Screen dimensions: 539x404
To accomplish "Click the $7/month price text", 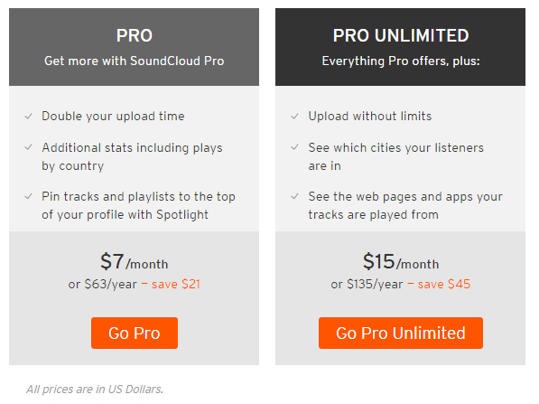I will [134, 261].
